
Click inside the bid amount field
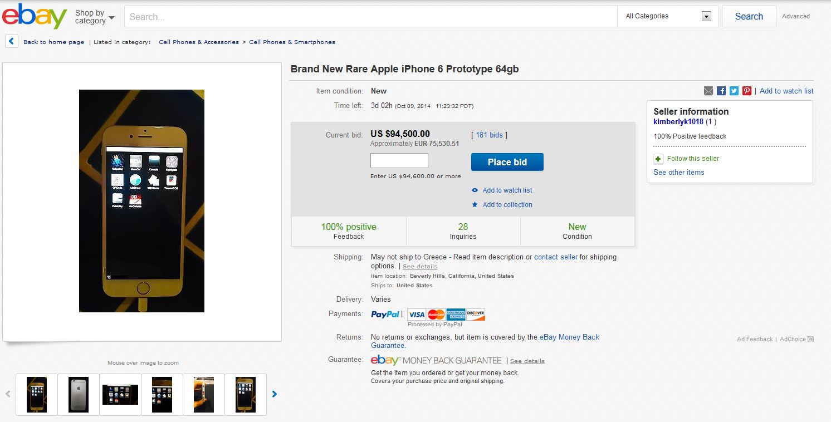[x=399, y=160]
